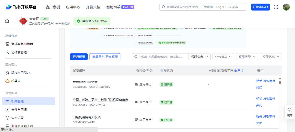Click the 权限类型 help question icon
This screenshot has width=295, height=132.
pyautogui.click(x=151, y=70)
